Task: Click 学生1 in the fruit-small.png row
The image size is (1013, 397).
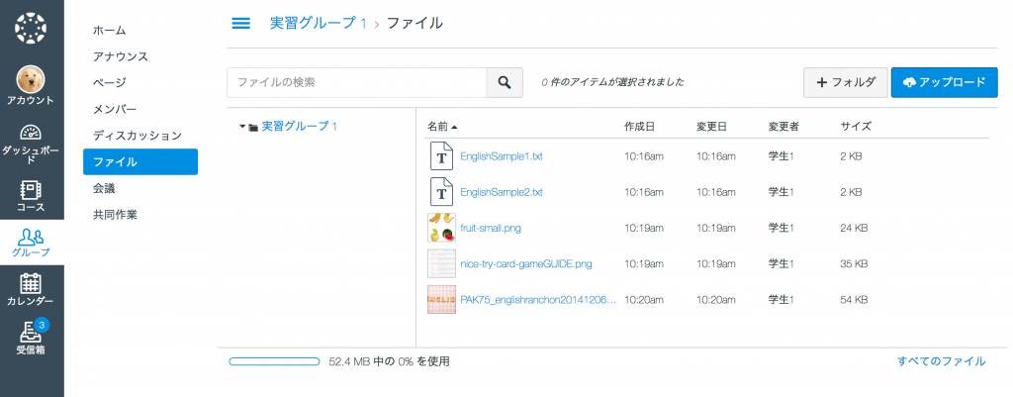Action: 782,229
